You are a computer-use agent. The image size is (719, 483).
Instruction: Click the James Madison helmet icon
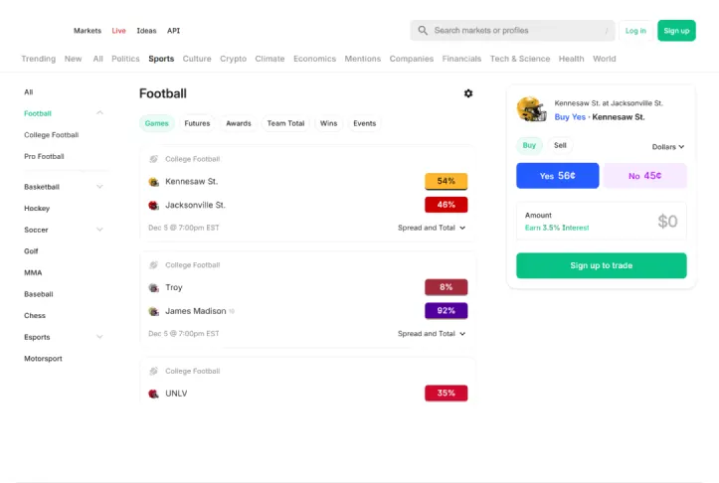tap(153, 311)
